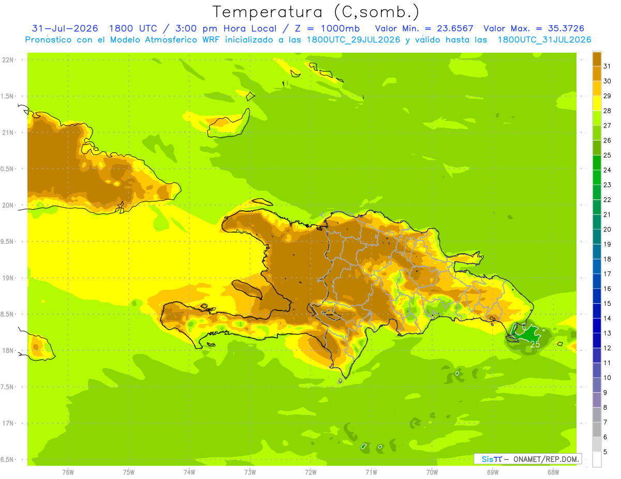Click the "22N" latitude axis label

point(9,59)
